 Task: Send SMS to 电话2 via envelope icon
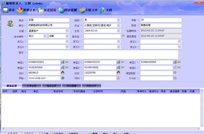122,62
